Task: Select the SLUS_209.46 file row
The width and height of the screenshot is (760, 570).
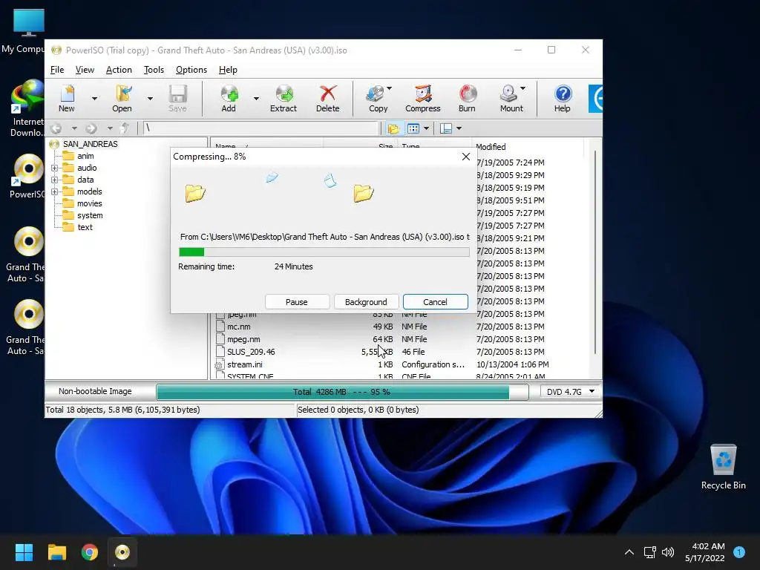Action: 400,352
